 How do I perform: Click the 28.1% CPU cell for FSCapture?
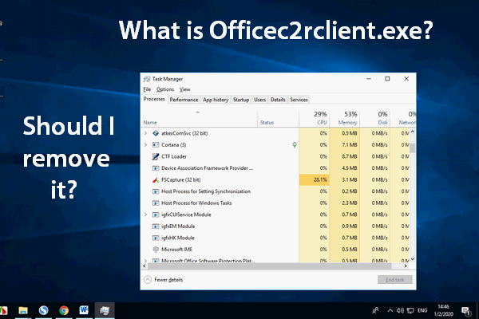click(315, 179)
